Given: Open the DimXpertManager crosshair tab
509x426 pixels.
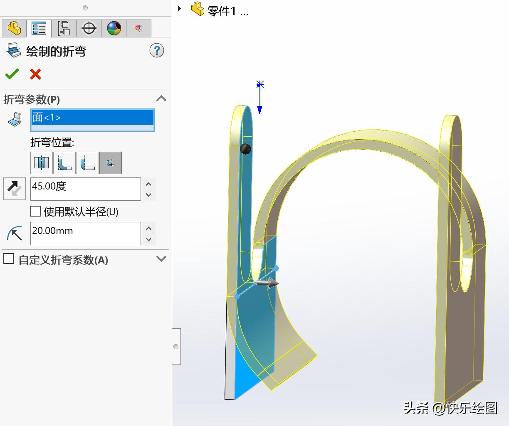Looking at the screenshot, I should pyautogui.click(x=89, y=28).
